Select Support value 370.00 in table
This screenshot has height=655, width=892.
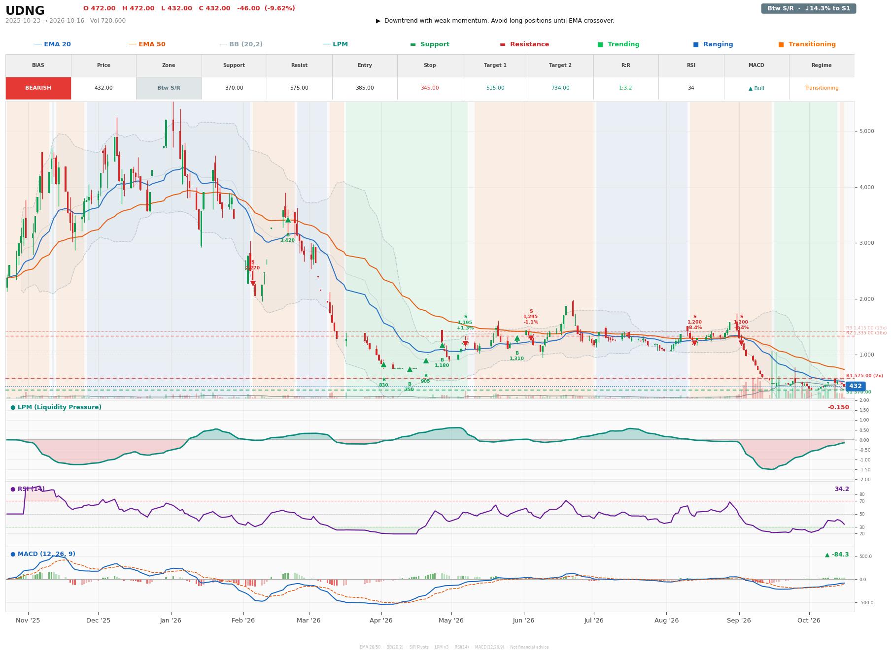pyautogui.click(x=234, y=88)
